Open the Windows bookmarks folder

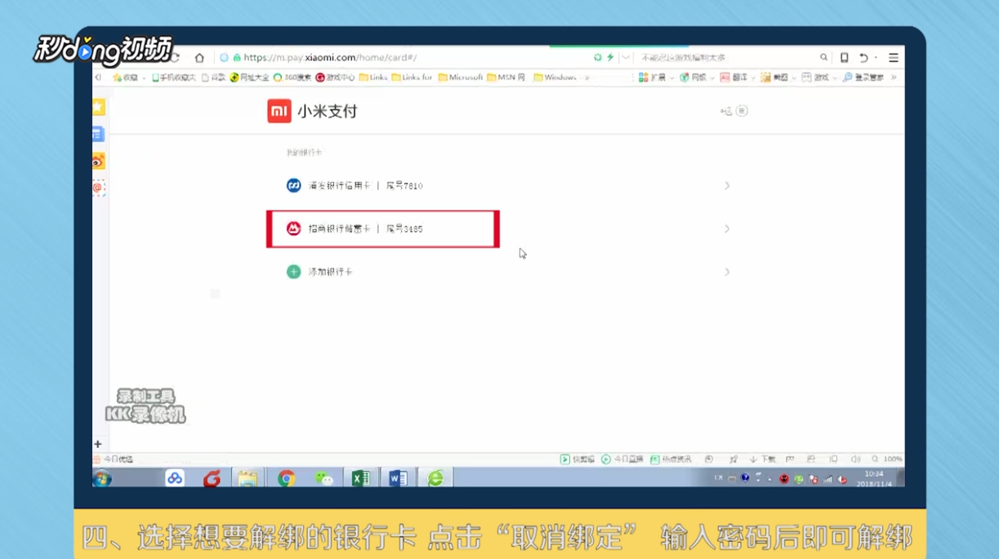tap(562, 78)
